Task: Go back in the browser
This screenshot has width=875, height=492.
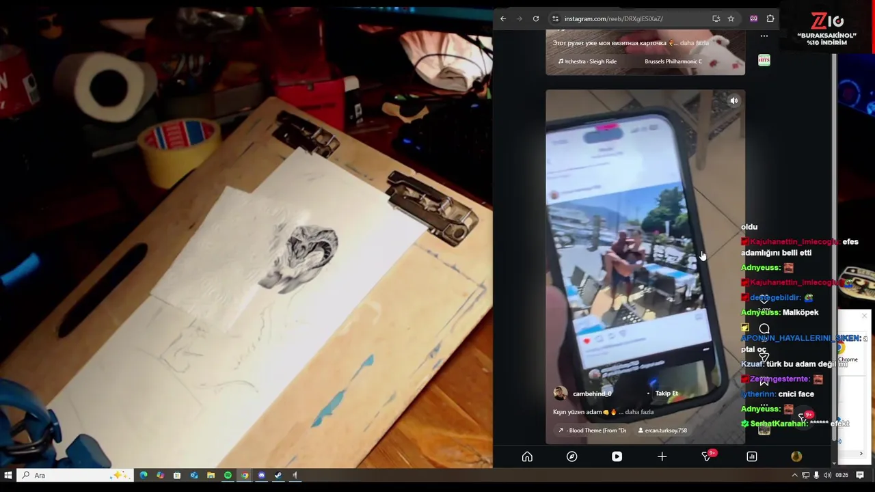Action: coord(503,18)
